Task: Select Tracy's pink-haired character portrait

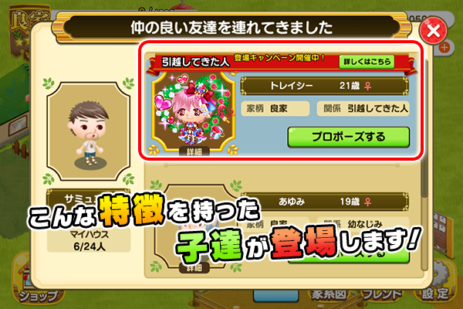Action: (194, 111)
